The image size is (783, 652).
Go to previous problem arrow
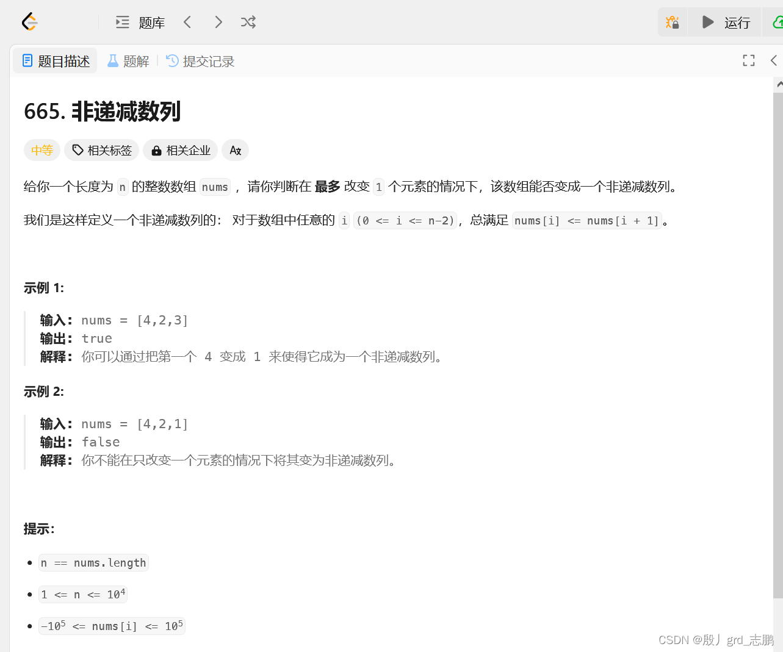[x=187, y=23]
